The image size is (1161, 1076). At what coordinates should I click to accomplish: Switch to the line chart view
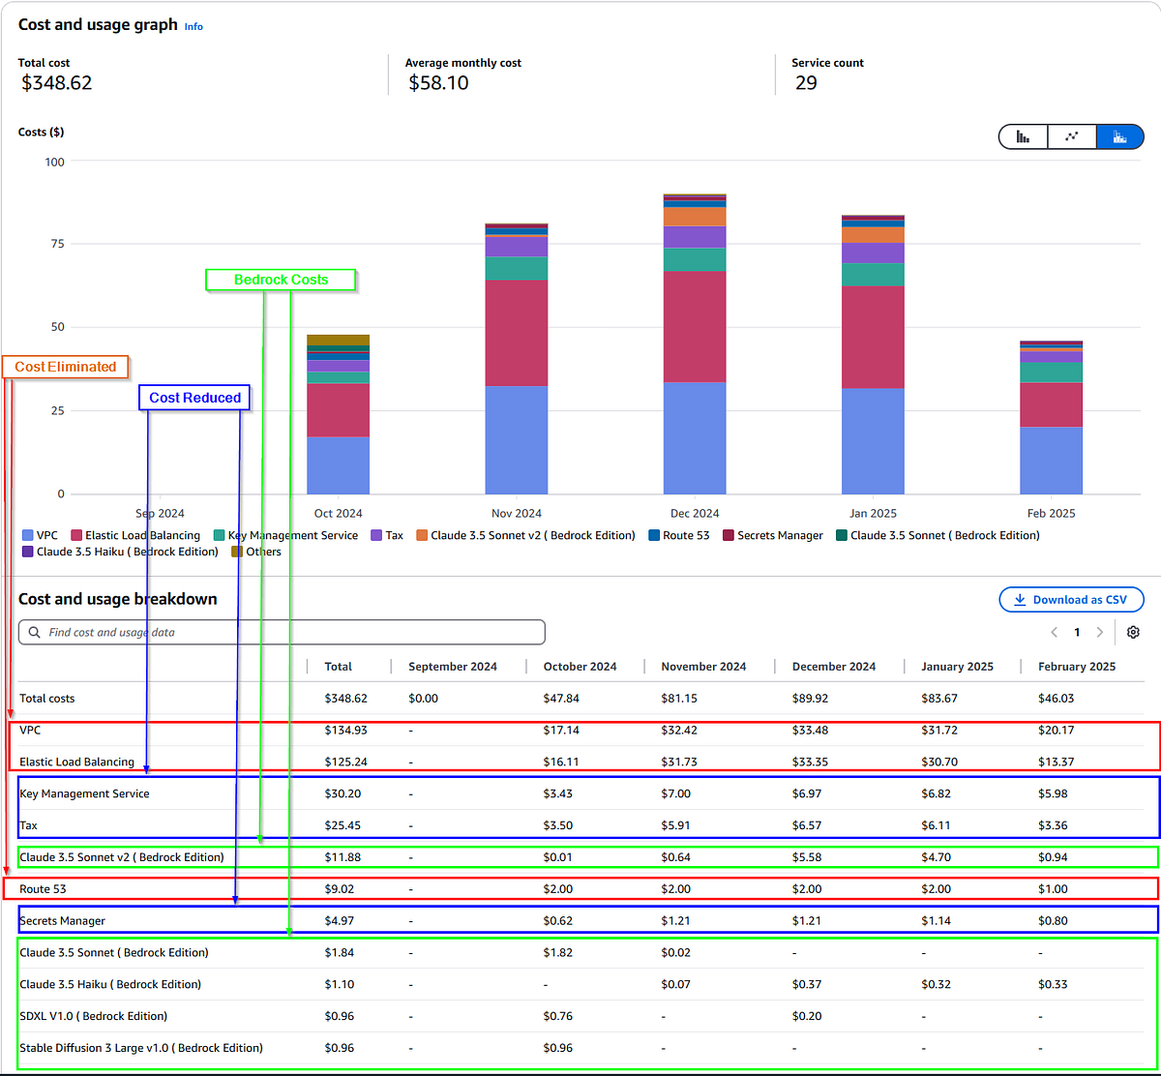(x=1071, y=136)
